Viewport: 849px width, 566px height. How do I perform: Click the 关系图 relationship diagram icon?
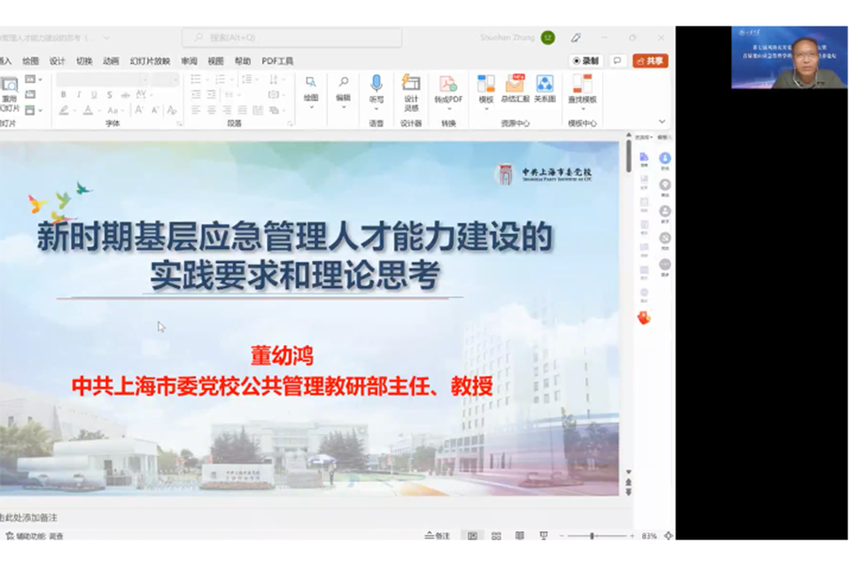[544, 89]
